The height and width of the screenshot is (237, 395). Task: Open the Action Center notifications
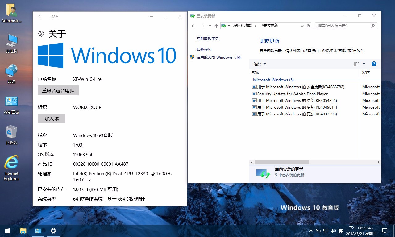click(385, 231)
